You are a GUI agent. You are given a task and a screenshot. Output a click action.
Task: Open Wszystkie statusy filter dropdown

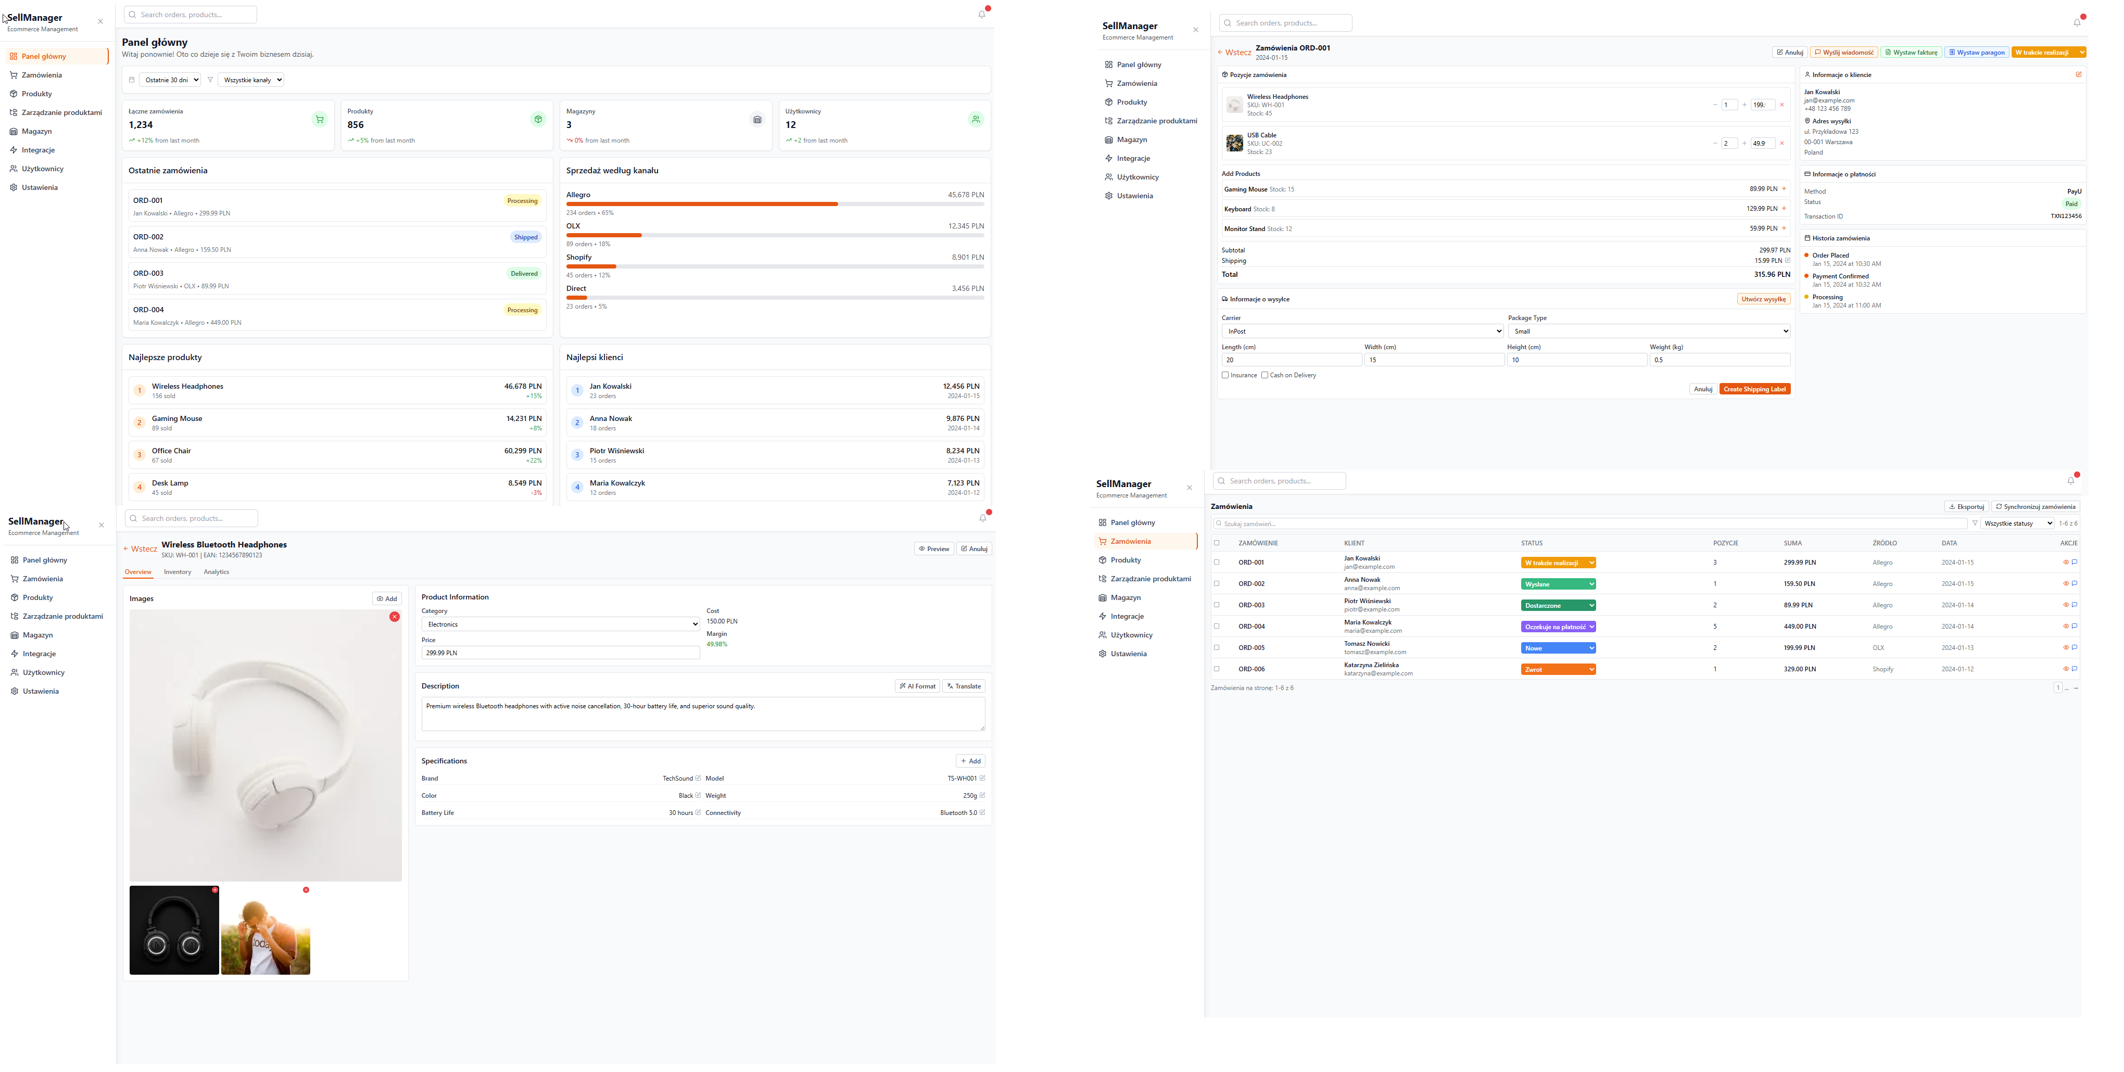2017,523
